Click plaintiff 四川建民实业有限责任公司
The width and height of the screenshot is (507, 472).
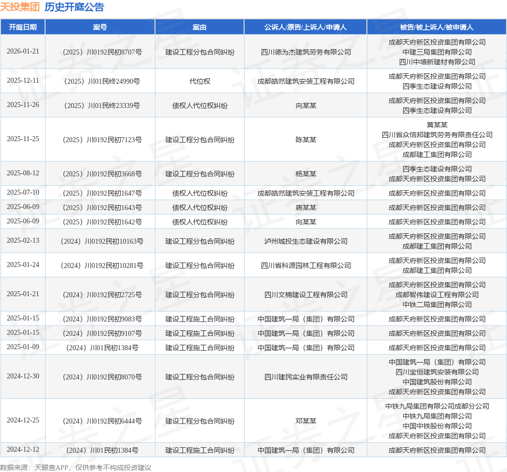pos(306,377)
